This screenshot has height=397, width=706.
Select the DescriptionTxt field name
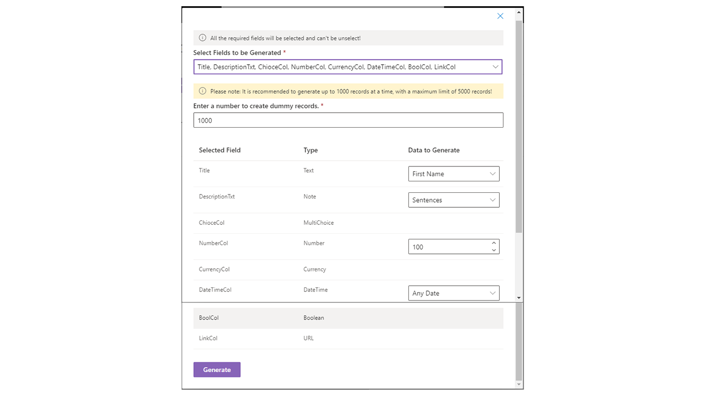[x=217, y=196]
